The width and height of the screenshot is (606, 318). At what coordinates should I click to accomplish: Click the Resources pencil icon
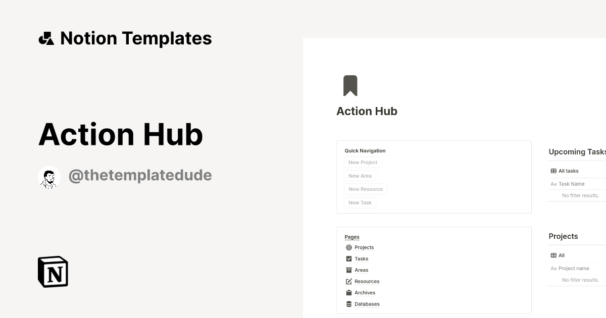[x=349, y=281]
